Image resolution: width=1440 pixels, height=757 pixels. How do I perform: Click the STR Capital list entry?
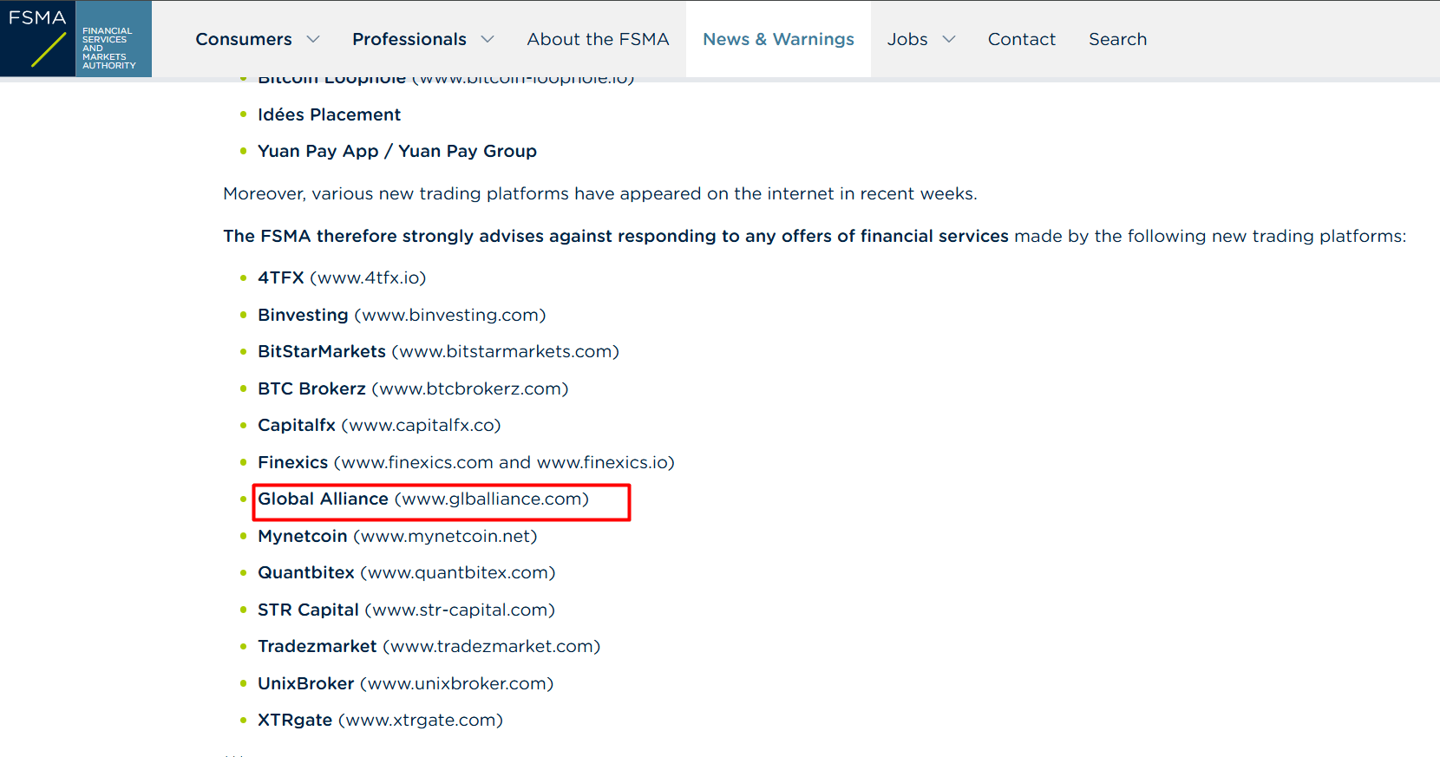[x=406, y=610]
